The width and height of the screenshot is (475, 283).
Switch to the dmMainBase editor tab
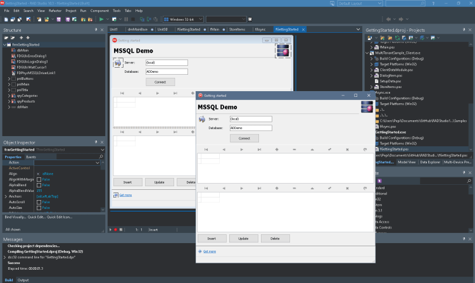137,29
